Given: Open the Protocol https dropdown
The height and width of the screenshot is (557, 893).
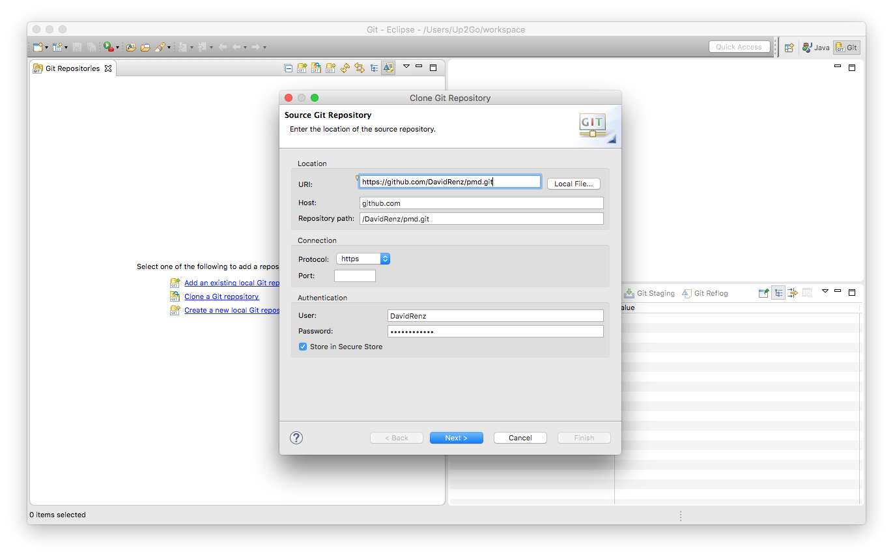Looking at the screenshot, I should click(363, 259).
